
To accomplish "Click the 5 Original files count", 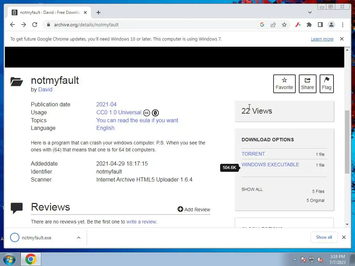I will click(x=315, y=201).
